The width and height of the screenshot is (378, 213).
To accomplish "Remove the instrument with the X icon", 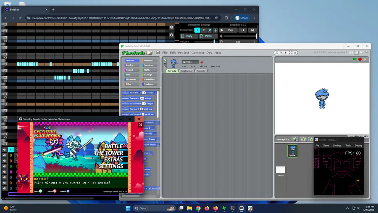I will point(210,30).
